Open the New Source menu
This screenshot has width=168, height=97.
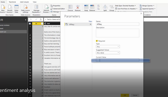[3, 9]
